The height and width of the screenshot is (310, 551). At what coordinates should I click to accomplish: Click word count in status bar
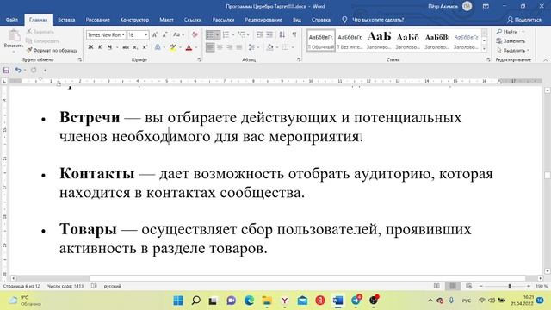point(65,286)
